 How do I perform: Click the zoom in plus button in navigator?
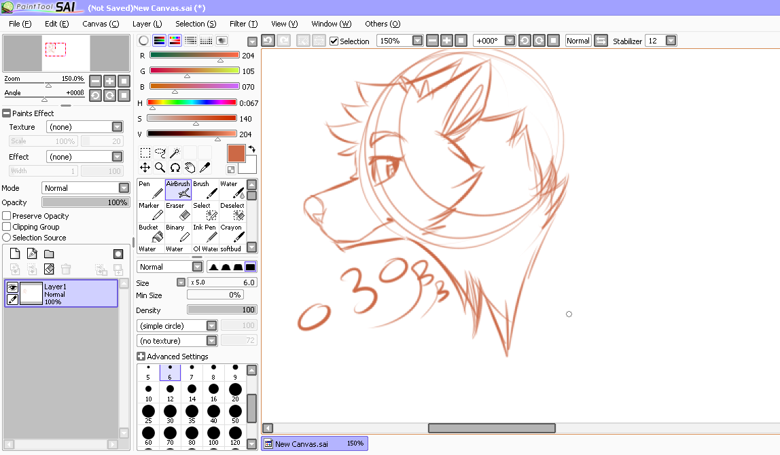(110, 81)
